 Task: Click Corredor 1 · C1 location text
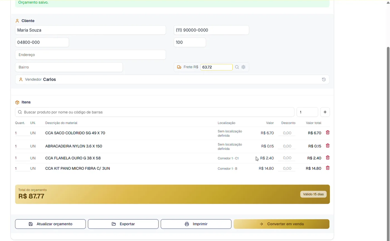pos(228,158)
